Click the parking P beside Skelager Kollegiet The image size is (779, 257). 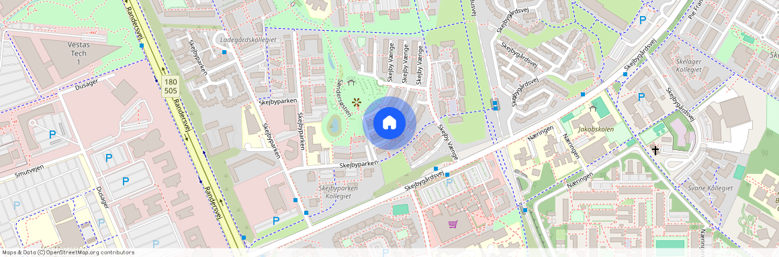(641, 97)
